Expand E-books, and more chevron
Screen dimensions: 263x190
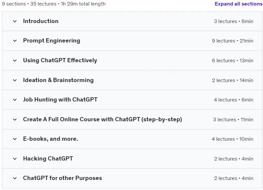tap(15, 139)
